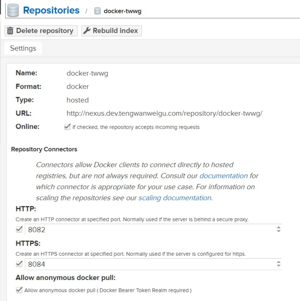The height and width of the screenshot is (301, 300).
Task: Open the scaling documentation link
Action: pos(175,198)
